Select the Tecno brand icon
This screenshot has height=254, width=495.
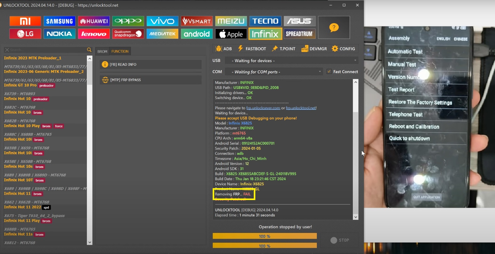(x=265, y=21)
